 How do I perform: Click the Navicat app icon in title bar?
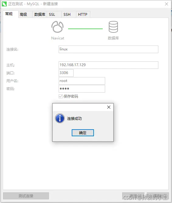point(4,4)
